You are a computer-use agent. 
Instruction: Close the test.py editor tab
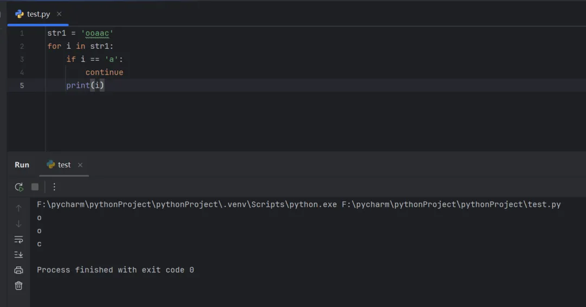pos(59,14)
